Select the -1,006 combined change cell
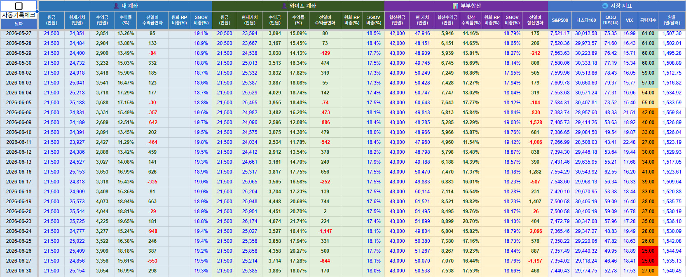This screenshot has height=277, width=686. (x=535, y=142)
